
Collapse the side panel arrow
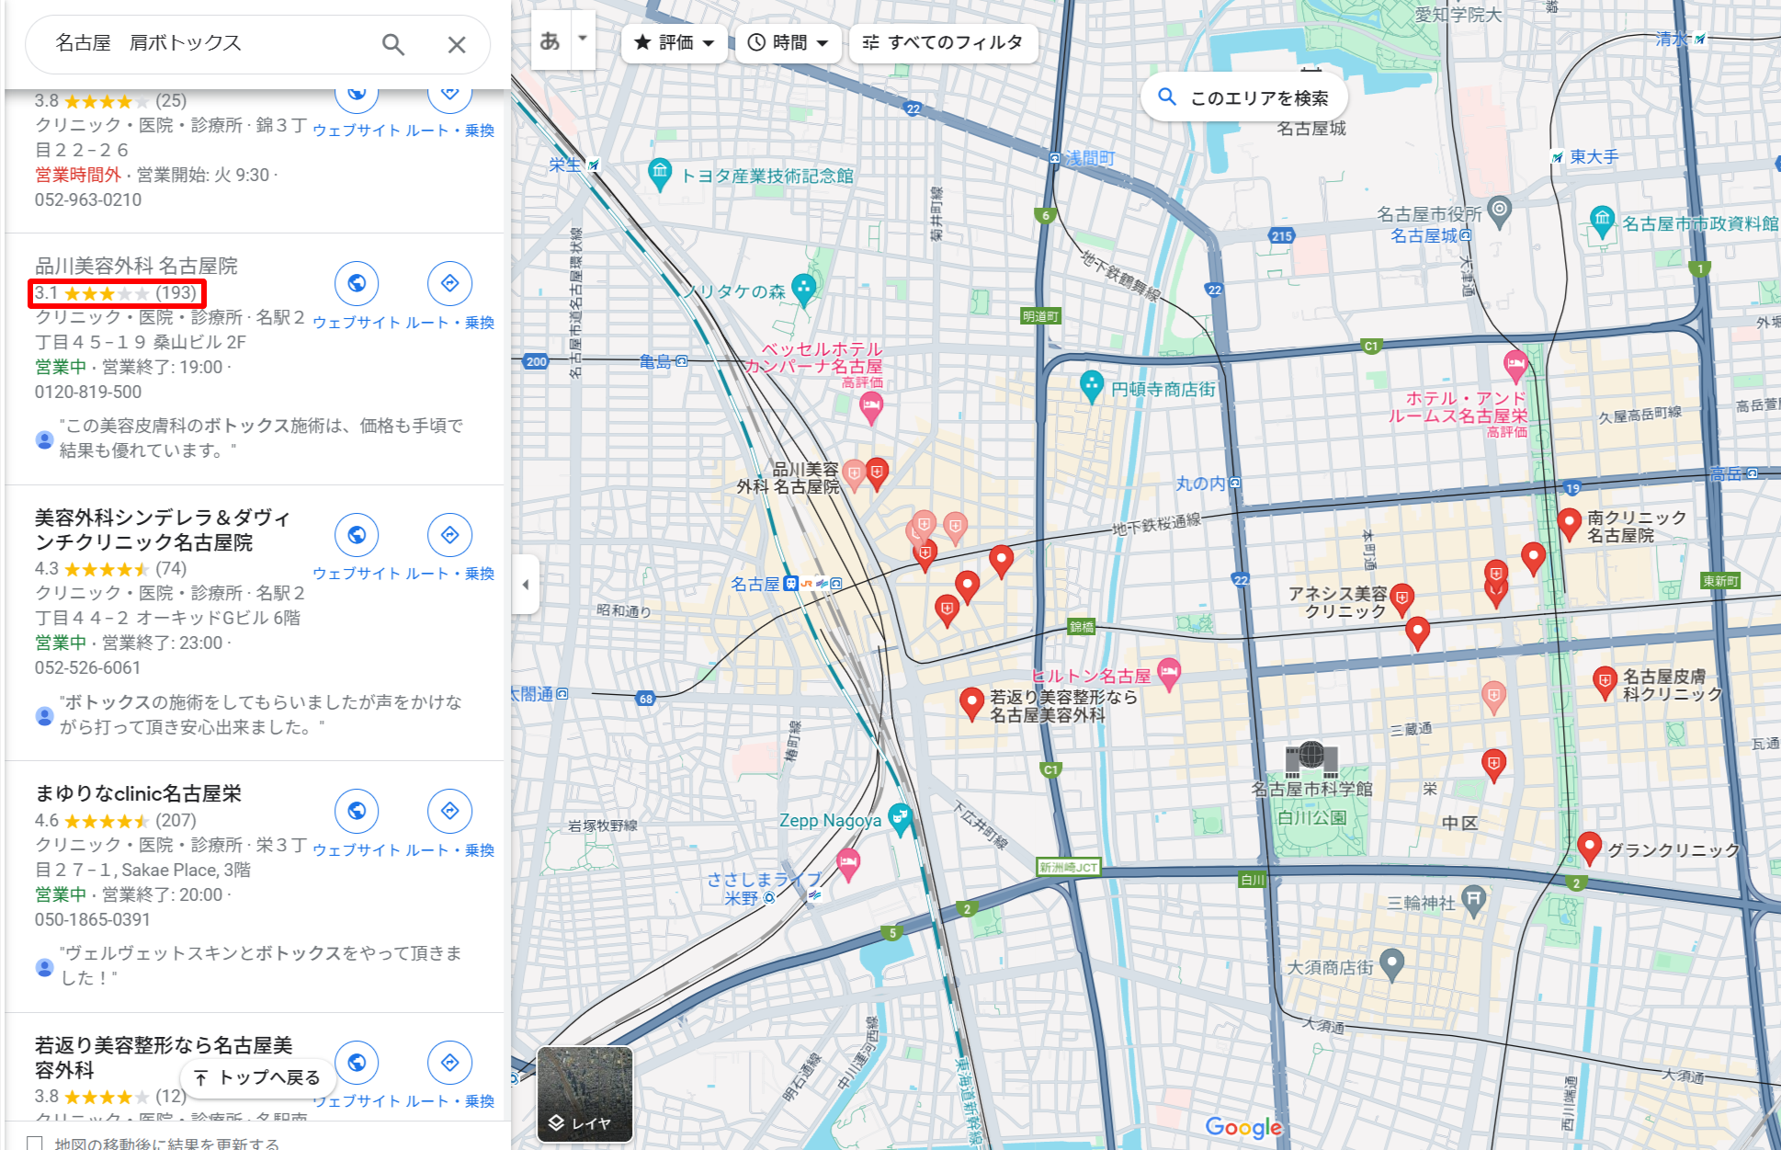coord(525,585)
